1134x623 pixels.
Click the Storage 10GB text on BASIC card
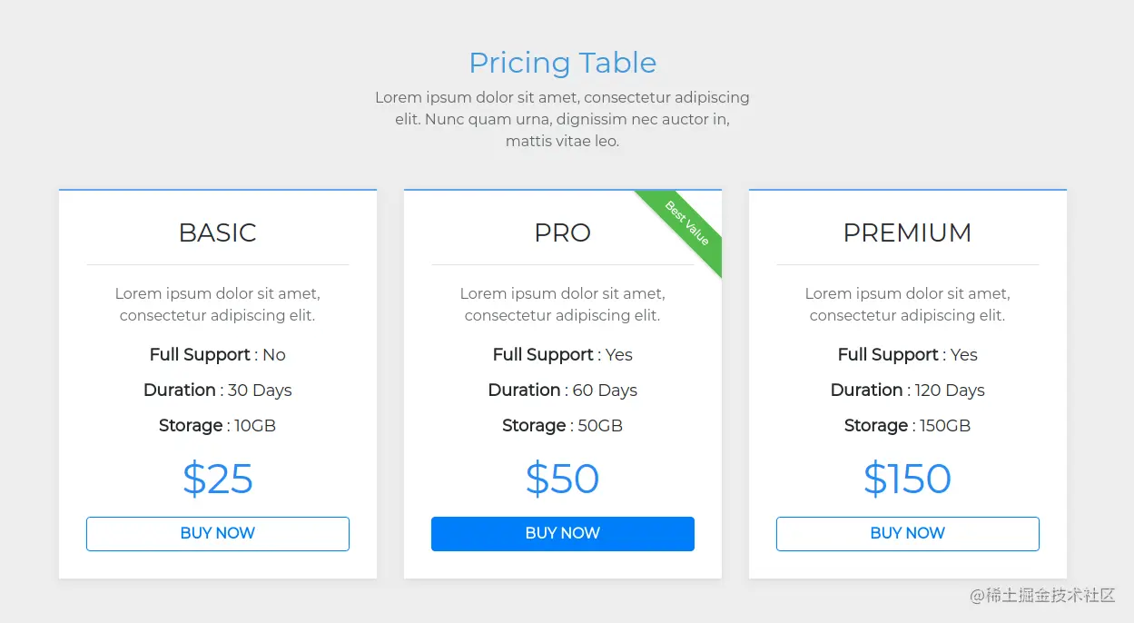tap(217, 425)
